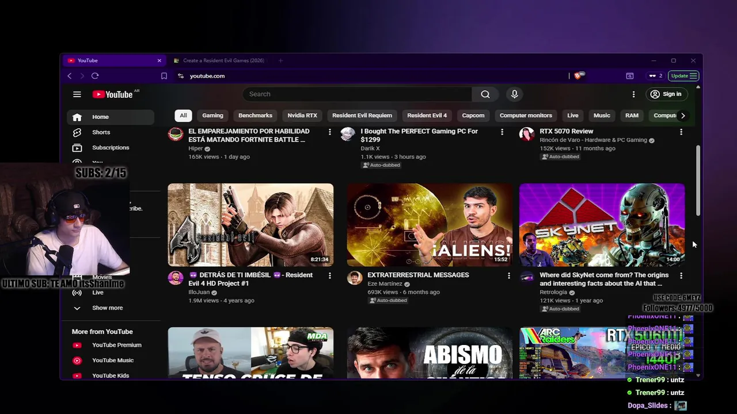This screenshot has width=737, height=414.
Task: Bookmark this page using the bookmark icon
Action: coord(164,76)
